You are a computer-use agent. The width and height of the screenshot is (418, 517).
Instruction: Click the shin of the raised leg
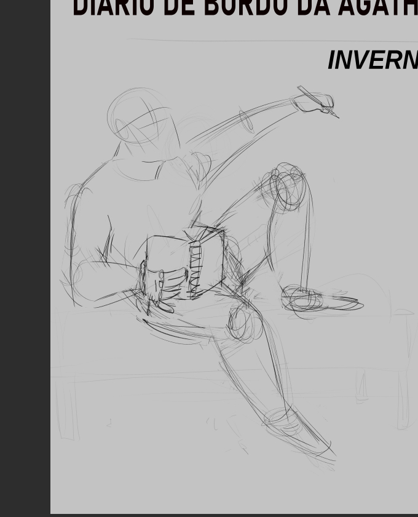click(306, 240)
